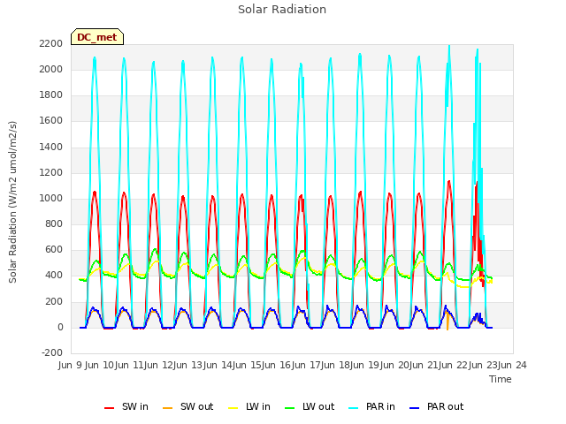Click the blue PAR out legend swatch

(x=415, y=408)
